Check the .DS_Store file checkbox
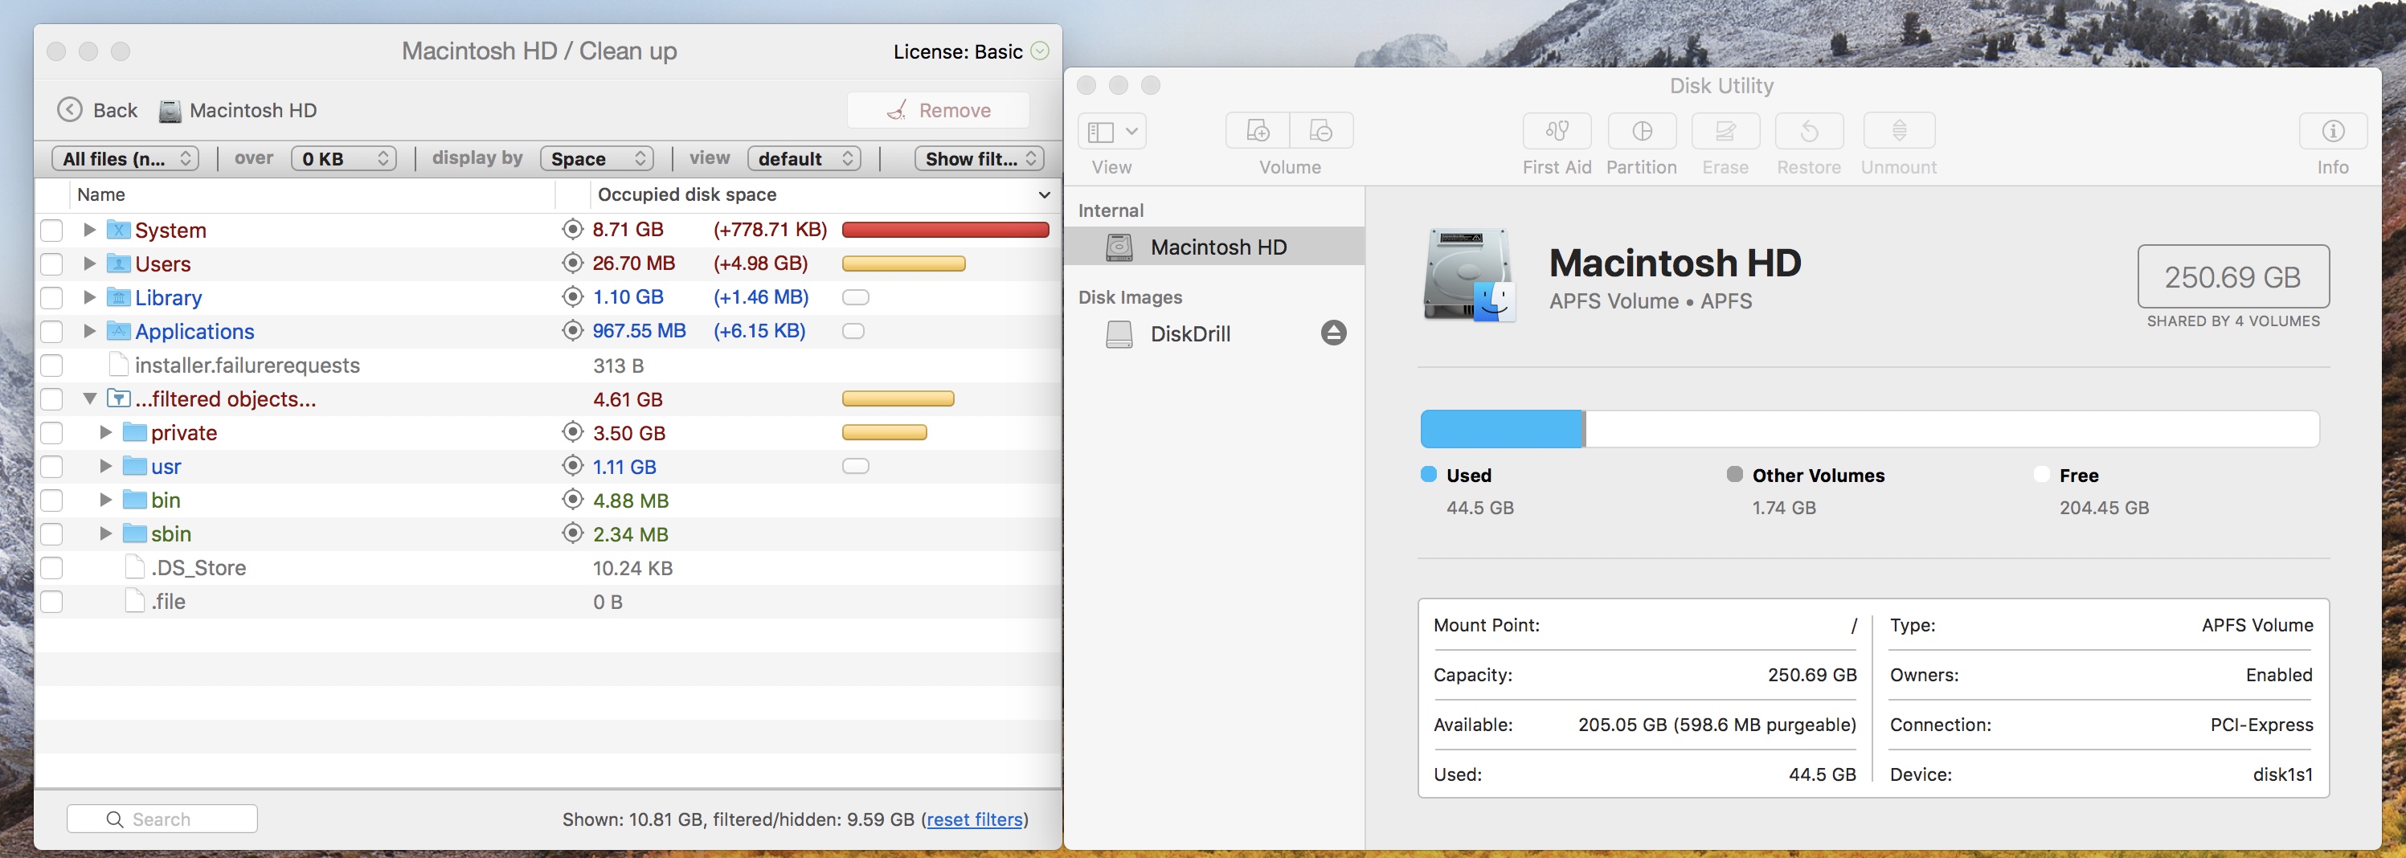The image size is (2406, 858). point(51,566)
